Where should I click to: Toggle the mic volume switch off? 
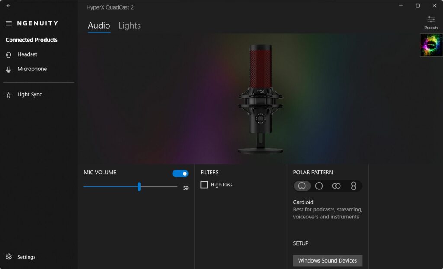point(180,173)
